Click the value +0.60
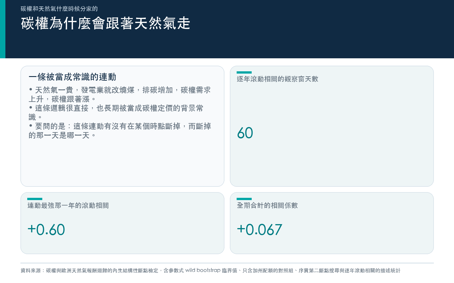 [x=46, y=230]
